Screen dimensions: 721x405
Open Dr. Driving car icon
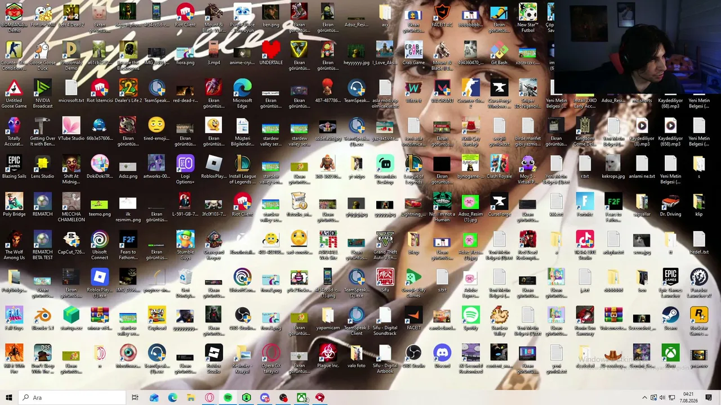[670, 204]
